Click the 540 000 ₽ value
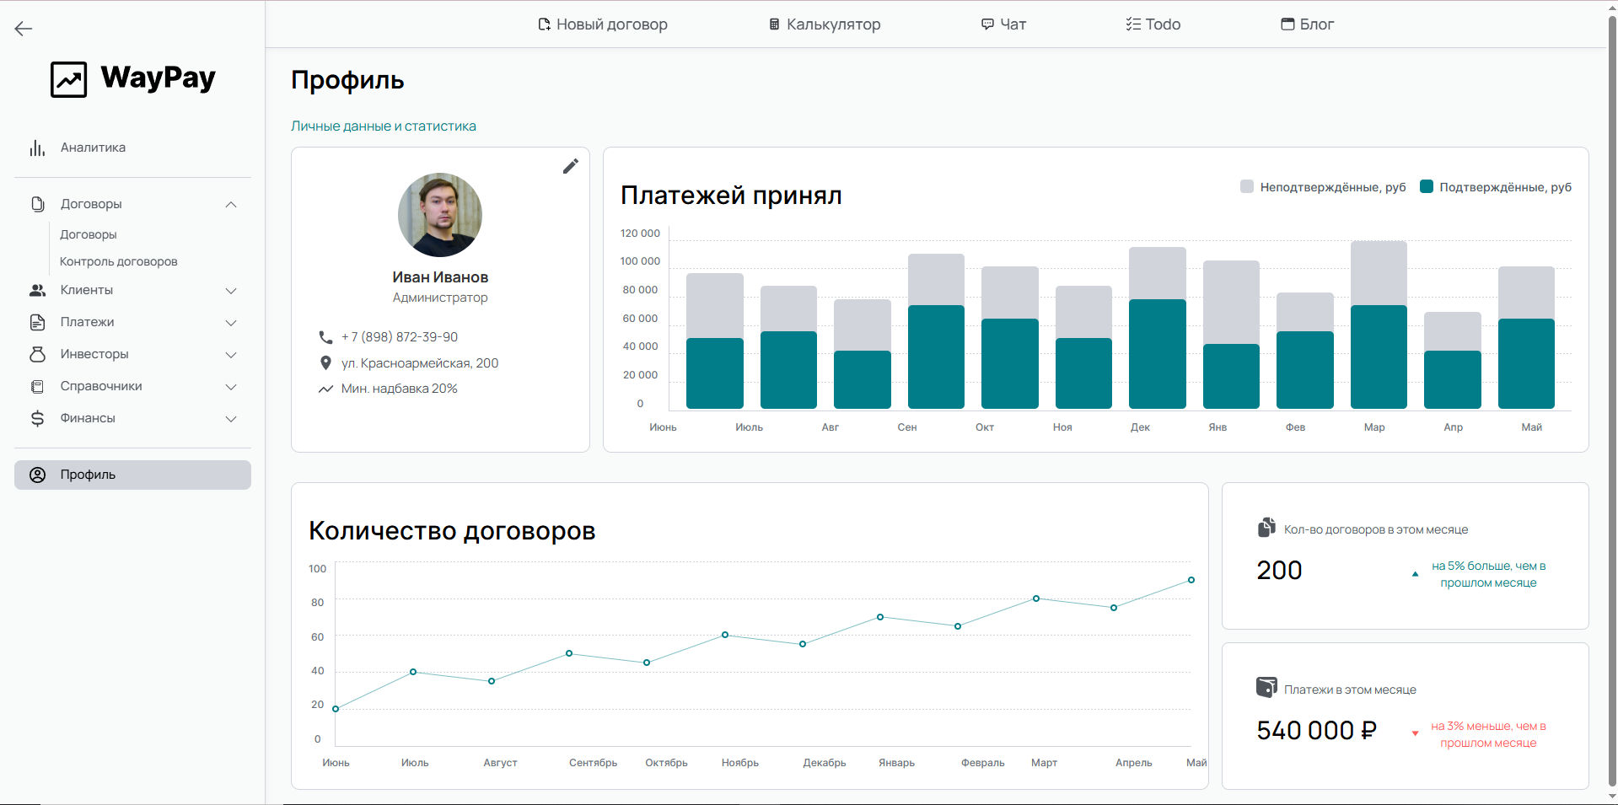Viewport: 1618px width, 805px height. (x=1317, y=730)
